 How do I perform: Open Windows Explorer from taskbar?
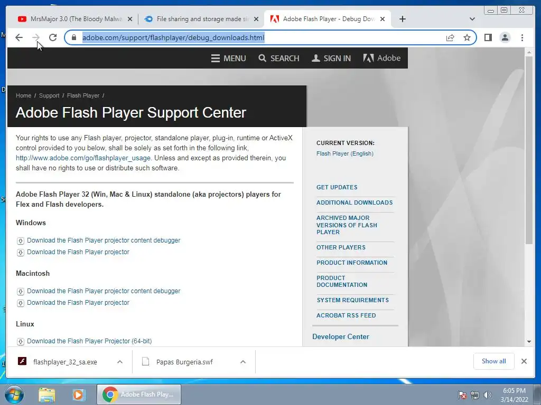[x=47, y=394]
